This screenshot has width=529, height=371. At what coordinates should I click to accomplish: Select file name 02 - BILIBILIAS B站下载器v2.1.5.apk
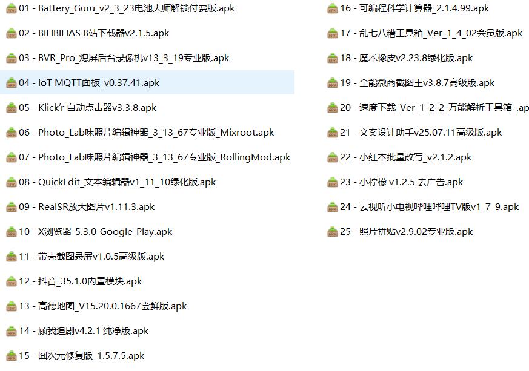(x=94, y=33)
